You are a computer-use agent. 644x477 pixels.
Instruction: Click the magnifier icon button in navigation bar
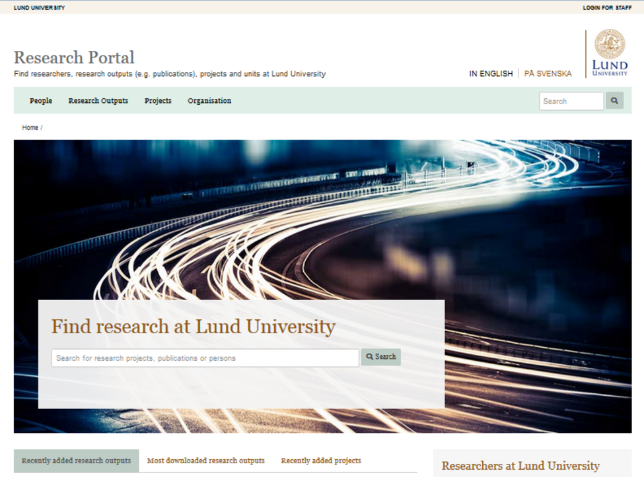coord(614,100)
